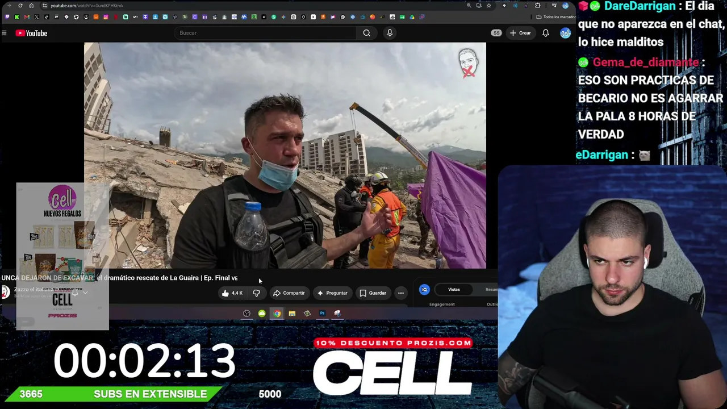Open the Crear menu
The image size is (727, 409).
coord(520,33)
